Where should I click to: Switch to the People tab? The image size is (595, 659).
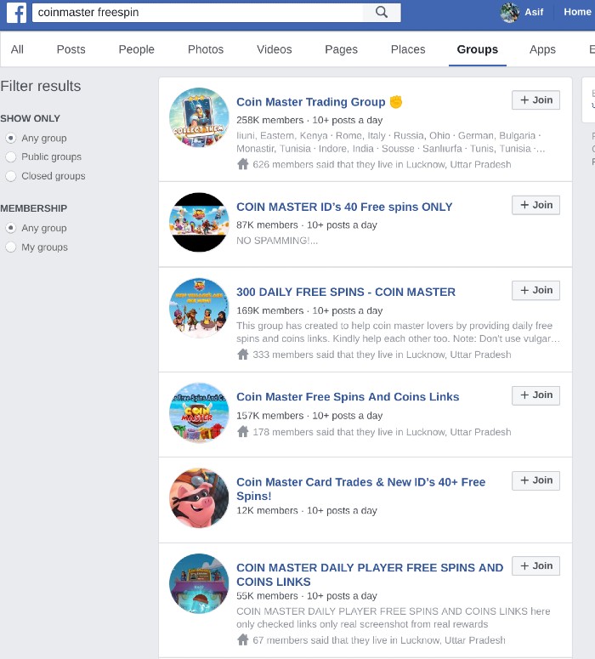point(137,49)
